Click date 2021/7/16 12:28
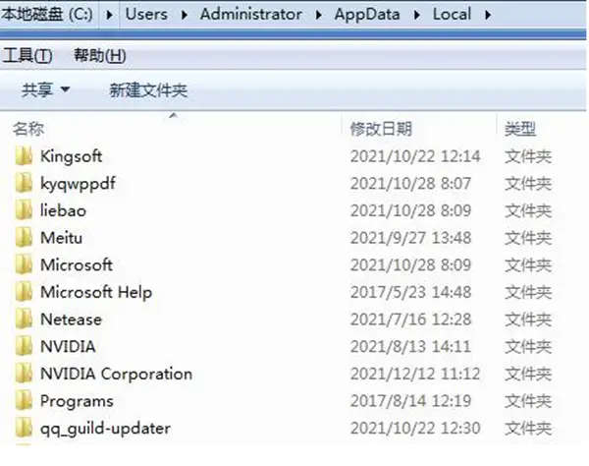The image size is (589, 466). [410, 320]
